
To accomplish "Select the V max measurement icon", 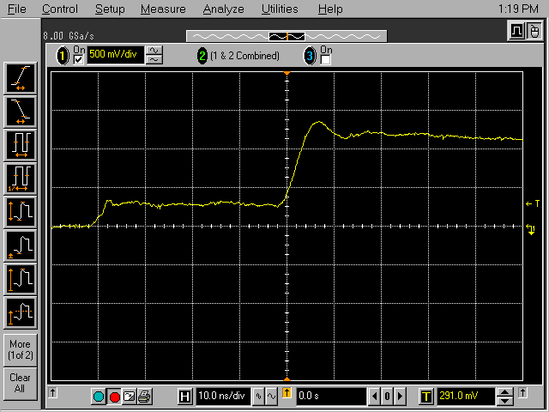I will click(x=21, y=280).
